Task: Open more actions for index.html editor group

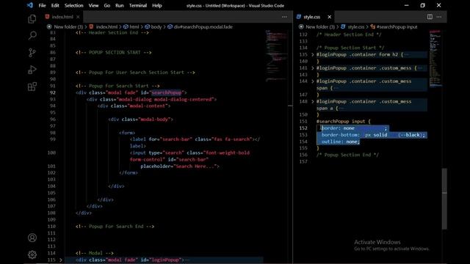Action: coord(284,17)
